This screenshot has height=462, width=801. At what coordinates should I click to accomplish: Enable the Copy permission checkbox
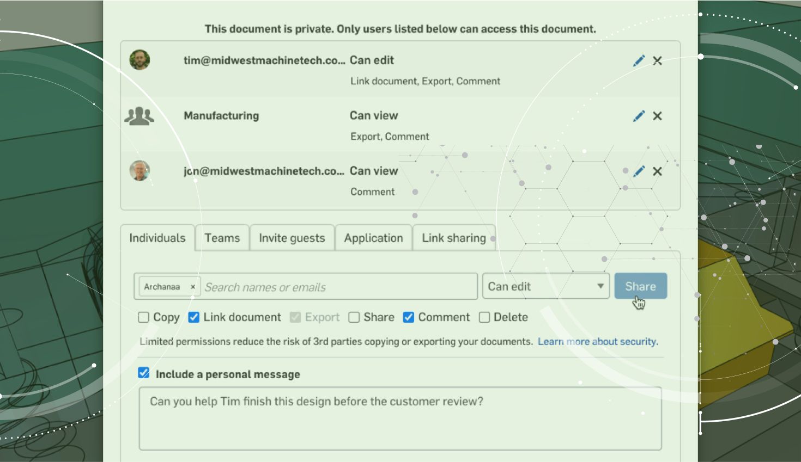[x=144, y=317]
